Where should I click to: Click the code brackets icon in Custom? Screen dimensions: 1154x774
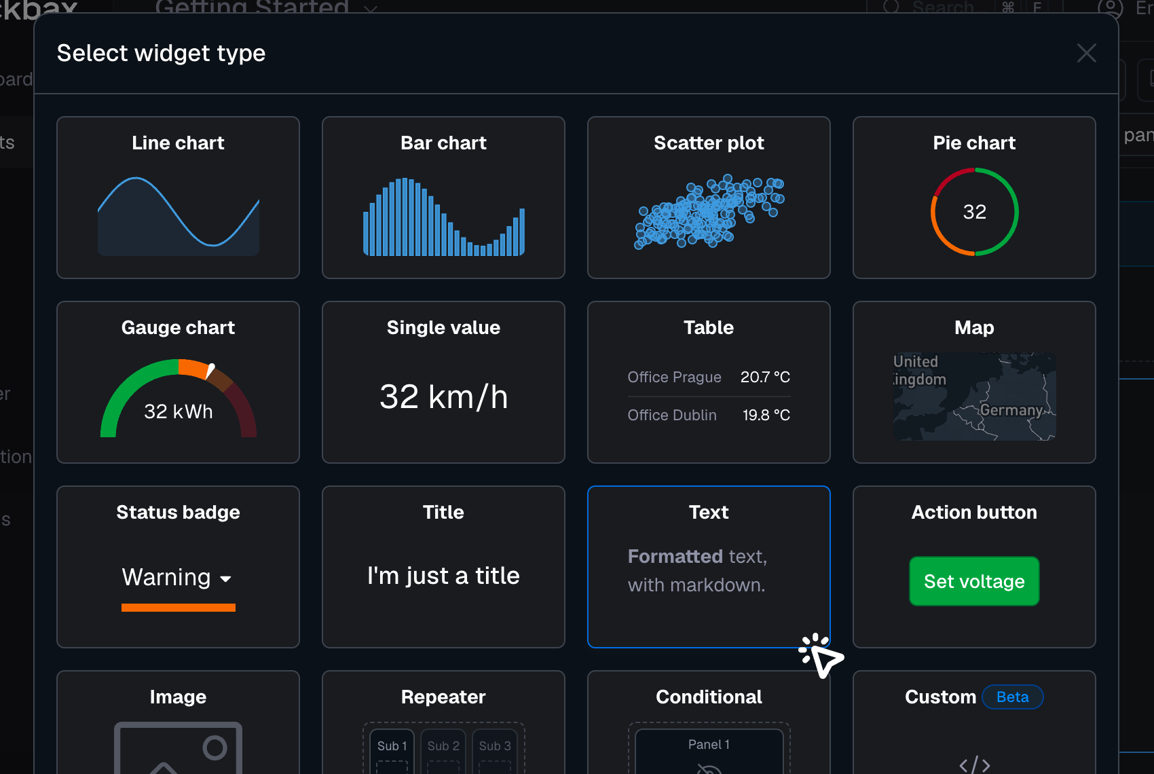click(x=974, y=765)
